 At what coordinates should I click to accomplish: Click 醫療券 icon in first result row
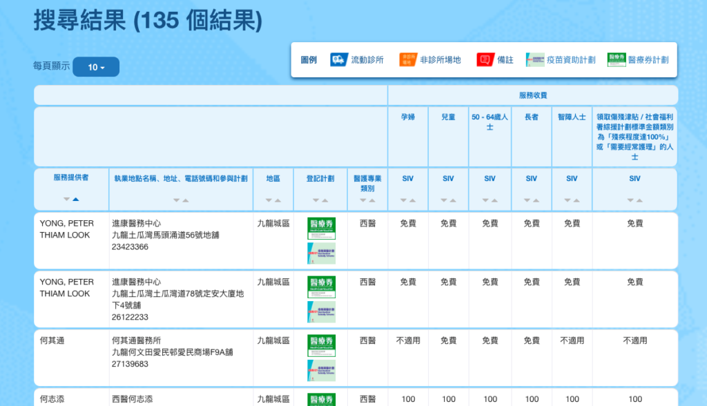coord(321,229)
